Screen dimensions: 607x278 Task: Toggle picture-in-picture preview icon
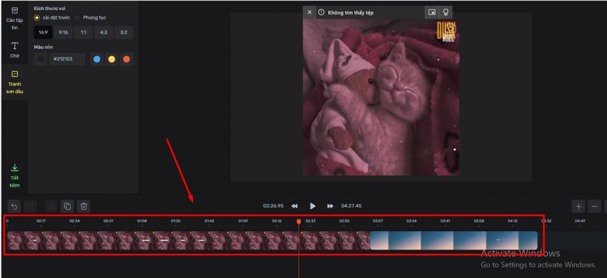[x=432, y=12]
